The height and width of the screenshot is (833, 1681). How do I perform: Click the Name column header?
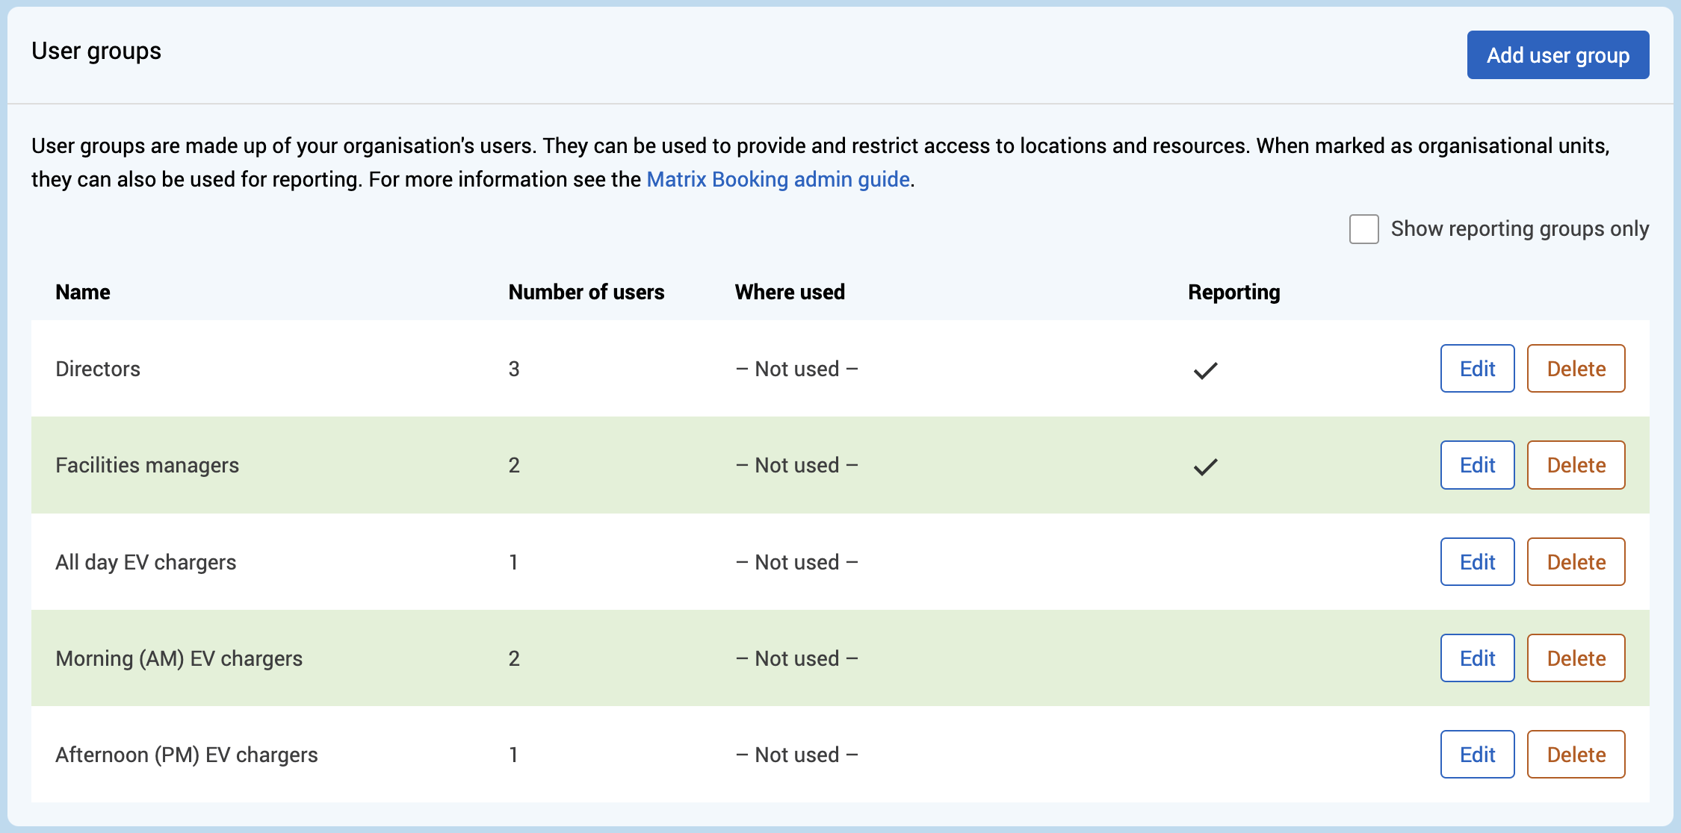point(83,293)
